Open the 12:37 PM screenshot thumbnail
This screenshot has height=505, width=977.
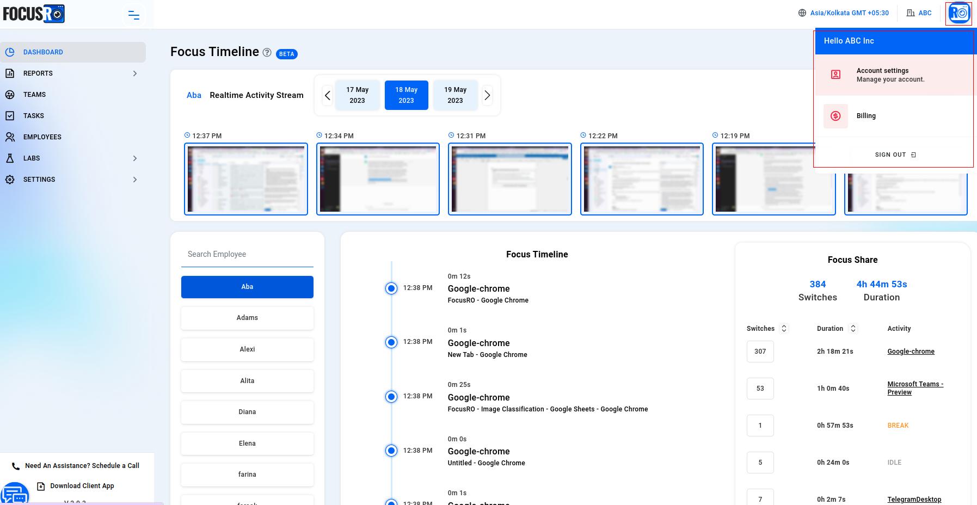(246, 179)
